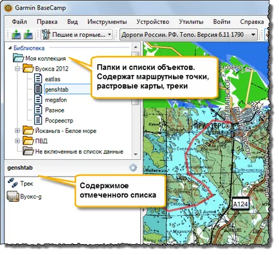Select the Трек item in contents list
This screenshot has width=279, height=255.
tap(27, 184)
